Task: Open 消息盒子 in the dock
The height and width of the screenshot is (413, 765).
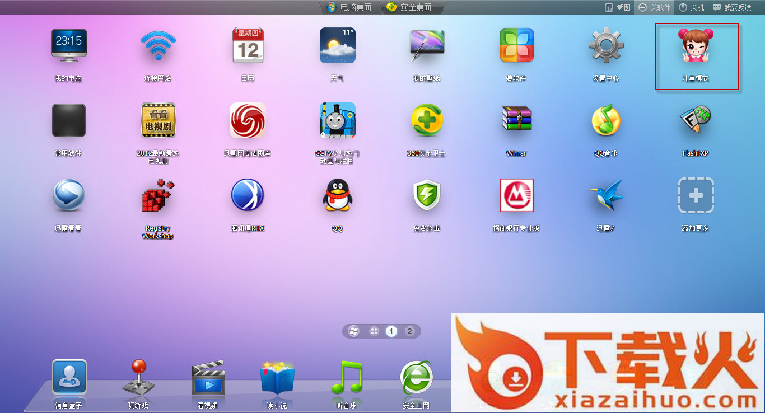Action: point(69,378)
